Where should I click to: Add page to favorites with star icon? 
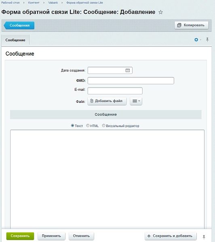point(160,12)
